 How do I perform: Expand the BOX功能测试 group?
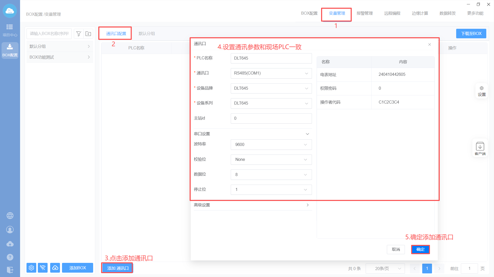(59, 57)
